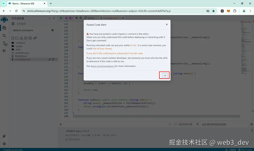Open README.txt file
This screenshot has width=254, height=151.
(x=21, y=56)
